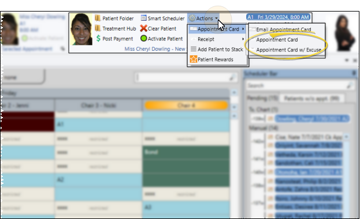Click the Post Payment dollar icon

point(98,39)
